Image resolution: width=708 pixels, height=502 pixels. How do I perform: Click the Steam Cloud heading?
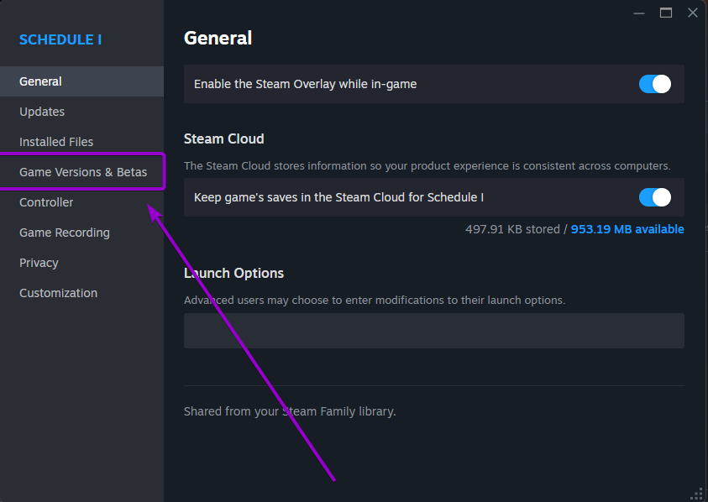click(x=224, y=139)
